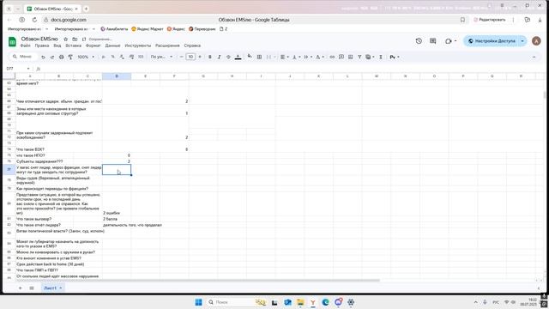Open the font family dropdown

click(161, 57)
